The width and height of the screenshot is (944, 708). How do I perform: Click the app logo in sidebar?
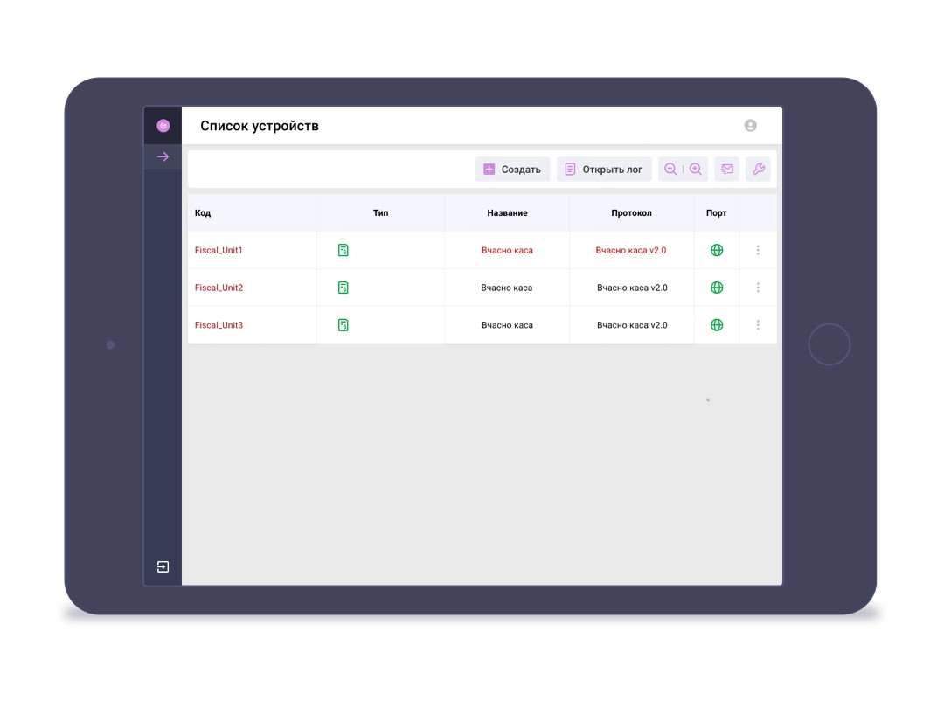(163, 126)
